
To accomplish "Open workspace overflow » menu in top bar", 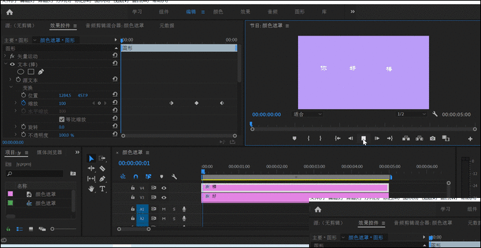I will (x=353, y=12).
